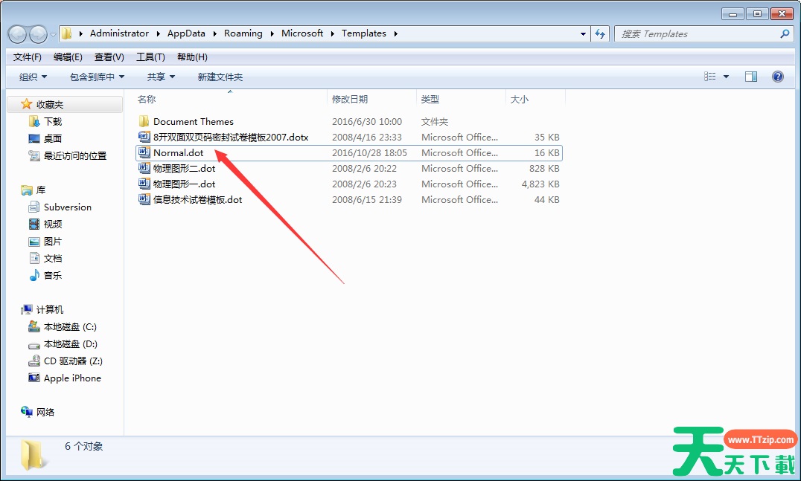Select the Normal.dot file icon
Viewport: 801px width, 481px height.
144,152
